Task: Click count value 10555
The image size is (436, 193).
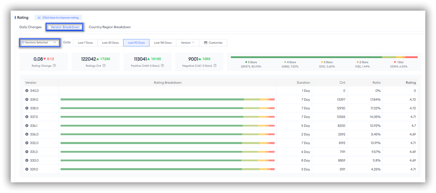Action: 341,117
